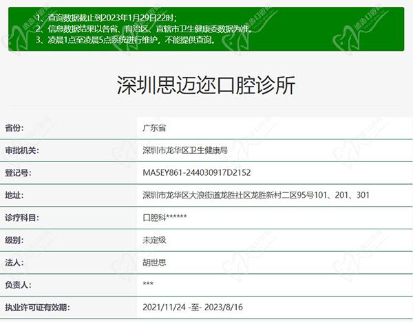Click the 诊疗科目 label
Screen dimensions: 413x322
[22, 218]
